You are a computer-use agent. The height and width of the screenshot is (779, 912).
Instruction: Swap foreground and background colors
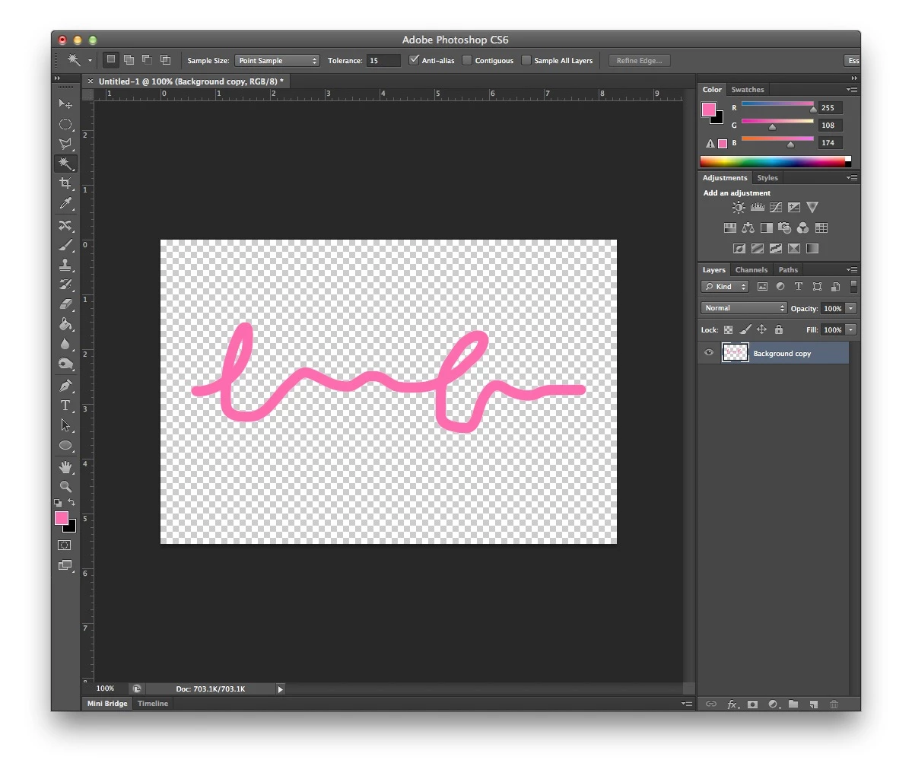(x=71, y=502)
